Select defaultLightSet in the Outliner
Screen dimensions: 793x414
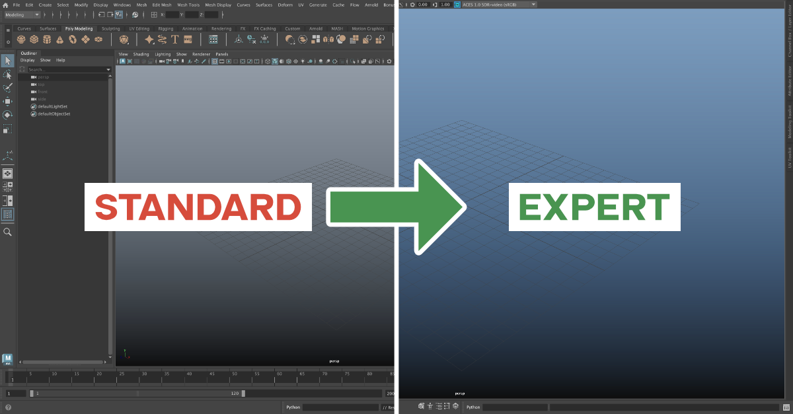tap(54, 106)
